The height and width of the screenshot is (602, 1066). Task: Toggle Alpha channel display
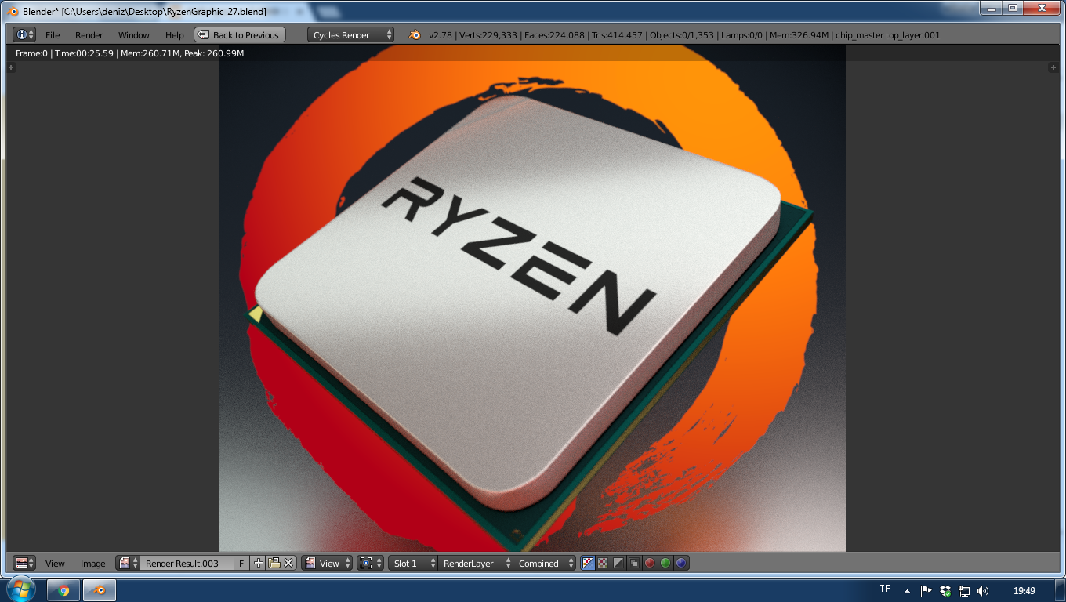(x=618, y=563)
